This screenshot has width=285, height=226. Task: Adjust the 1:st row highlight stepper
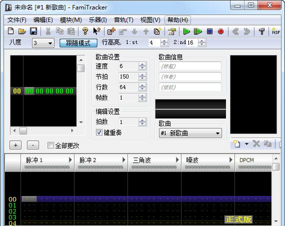[164, 42]
